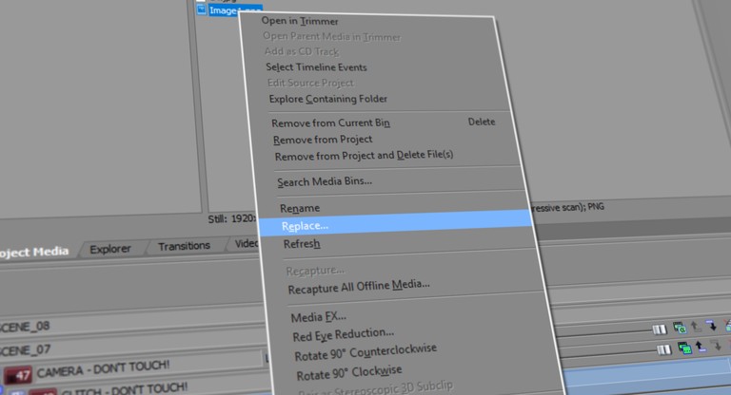Select Recapture All Offline Media...
This screenshot has width=731, height=395.
(359, 287)
